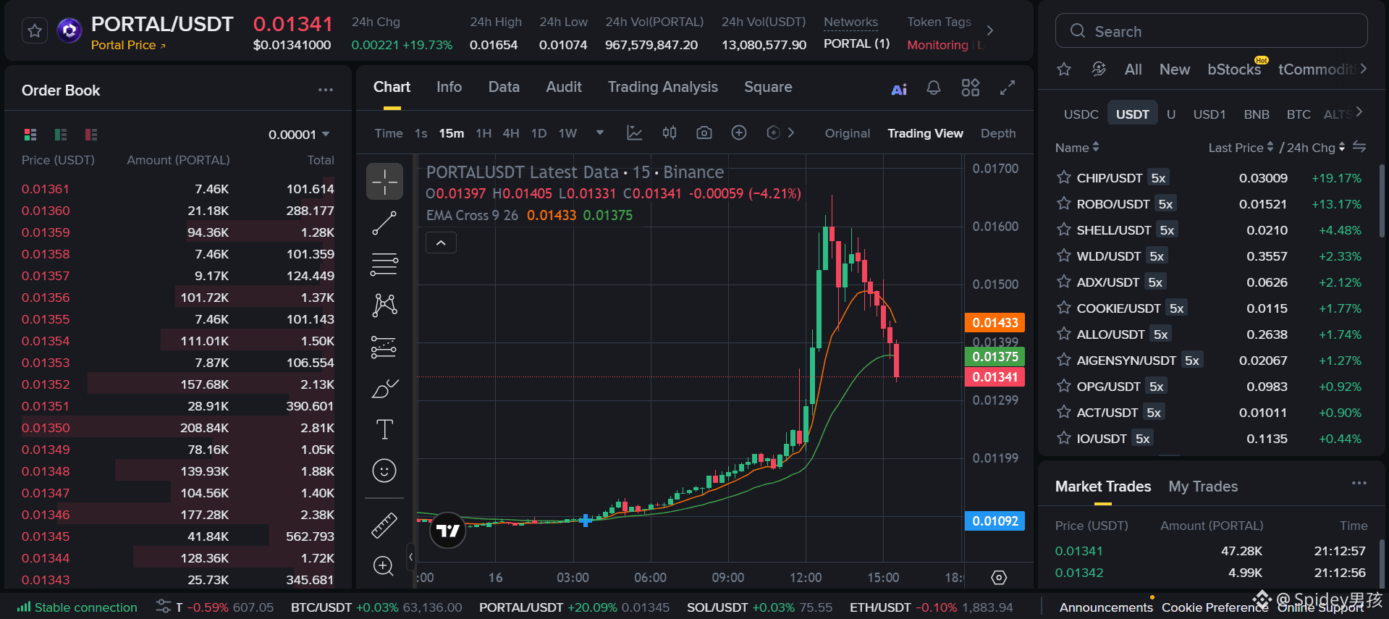The width and height of the screenshot is (1389, 619).
Task: Switch chart to Depth view
Action: pos(998,133)
